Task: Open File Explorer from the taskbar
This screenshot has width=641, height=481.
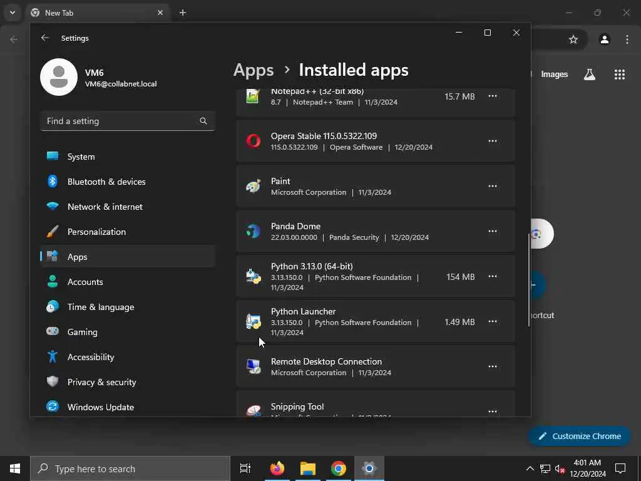Action: [x=308, y=468]
